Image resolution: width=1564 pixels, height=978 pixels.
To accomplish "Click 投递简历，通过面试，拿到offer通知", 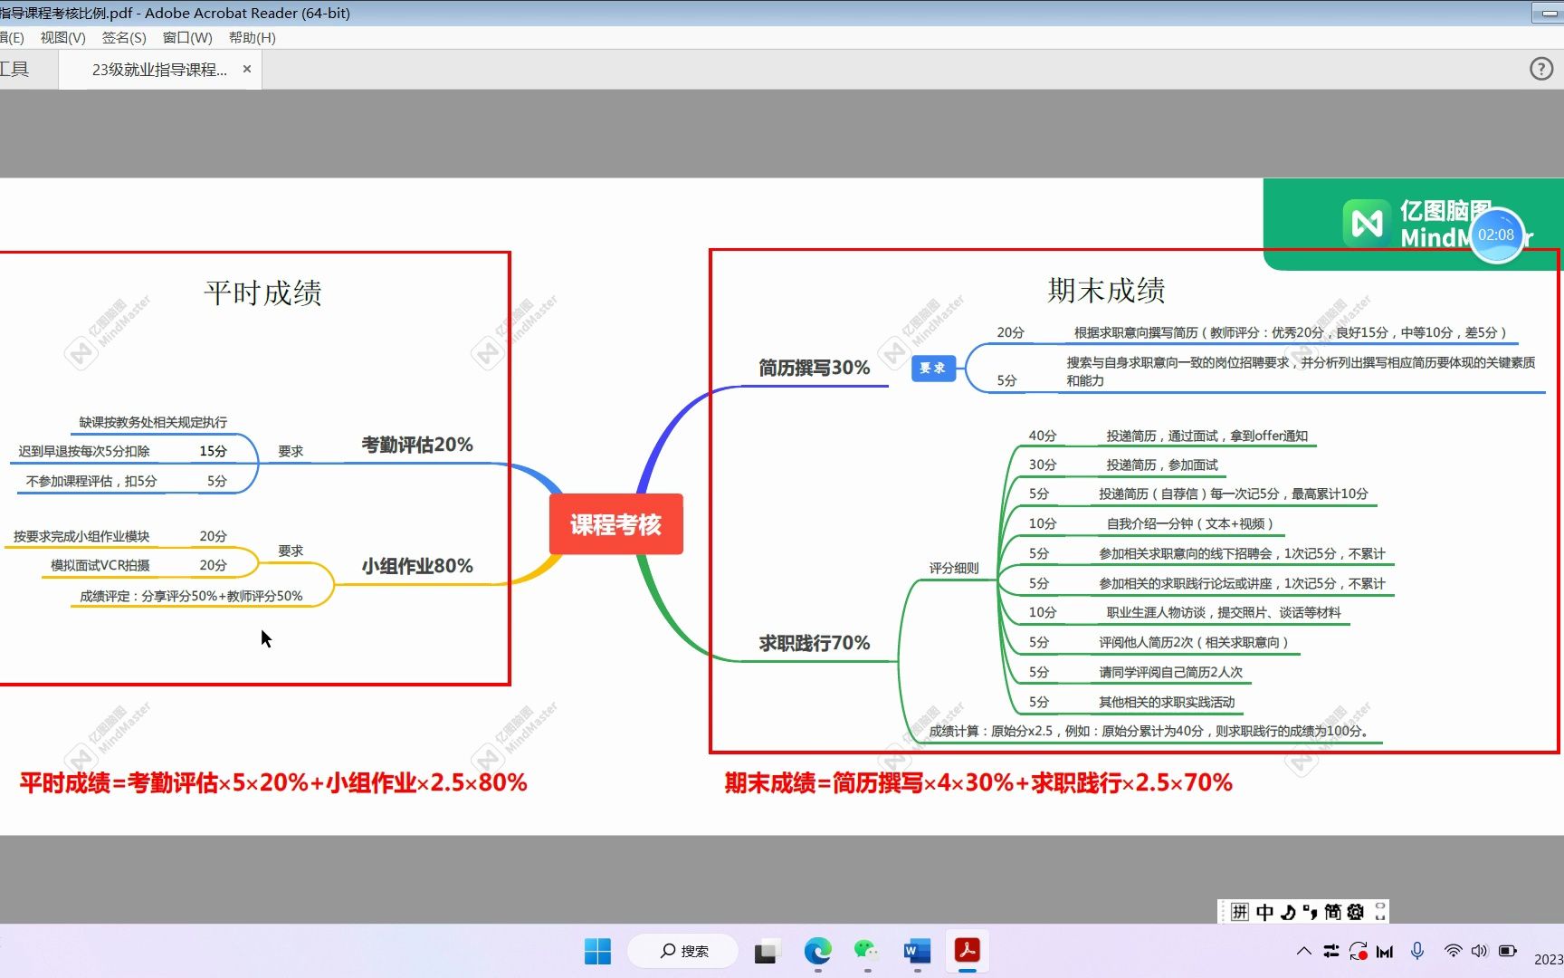I will [x=1207, y=436].
